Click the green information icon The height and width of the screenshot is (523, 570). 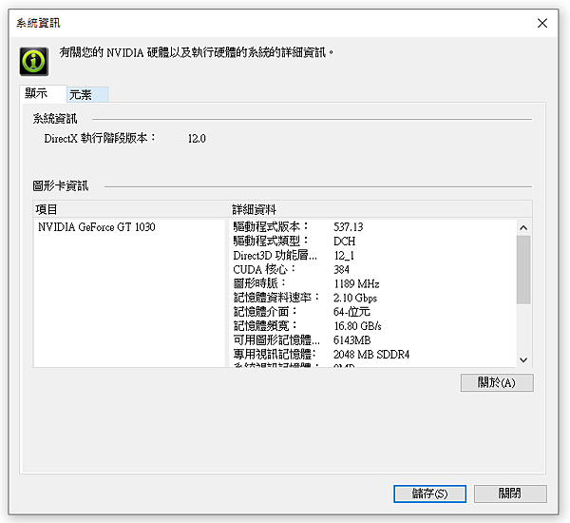click(34, 61)
